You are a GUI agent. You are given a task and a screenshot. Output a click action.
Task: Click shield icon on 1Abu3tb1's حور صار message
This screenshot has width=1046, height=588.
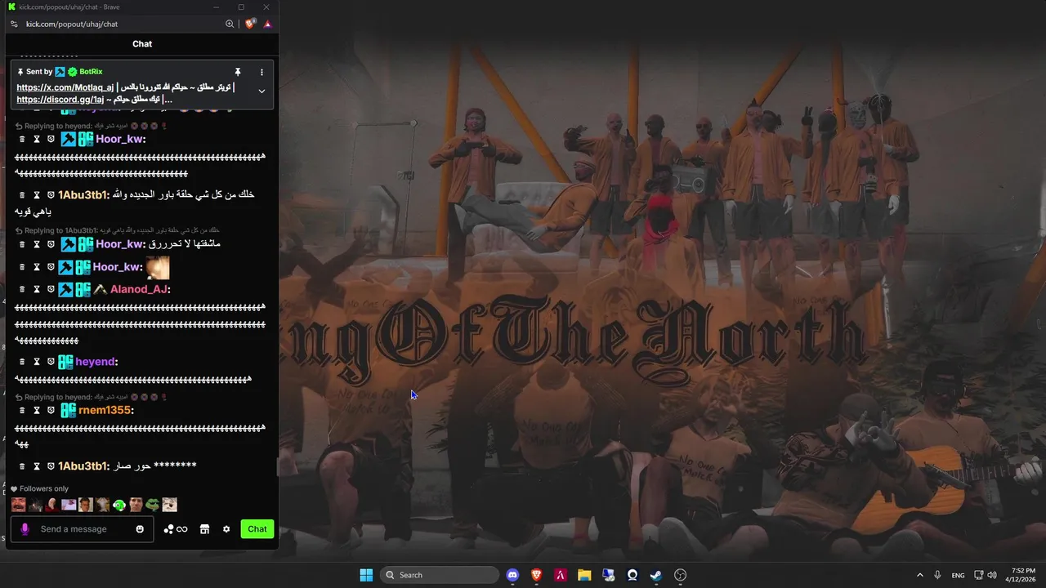pos(51,466)
